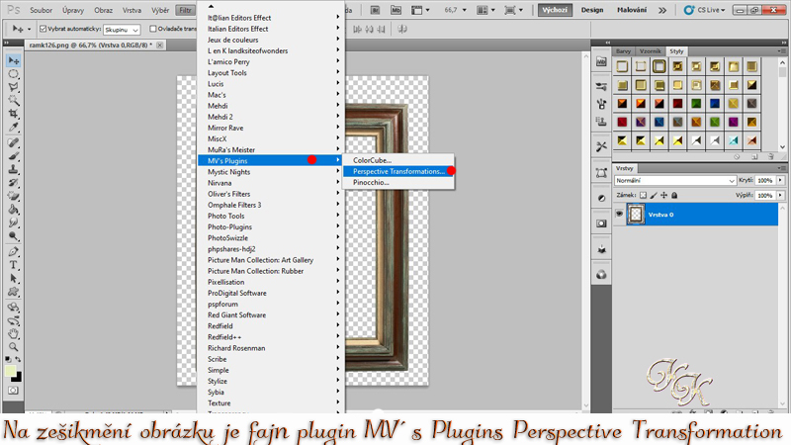The width and height of the screenshot is (791, 445).
Task: Open zoom level 66,7 dropdown
Action: [x=464, y=10]
